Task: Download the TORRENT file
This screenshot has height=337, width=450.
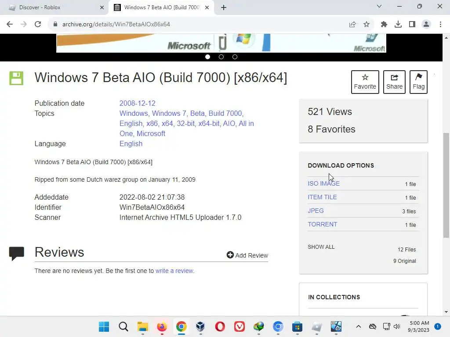Action: 323,224
